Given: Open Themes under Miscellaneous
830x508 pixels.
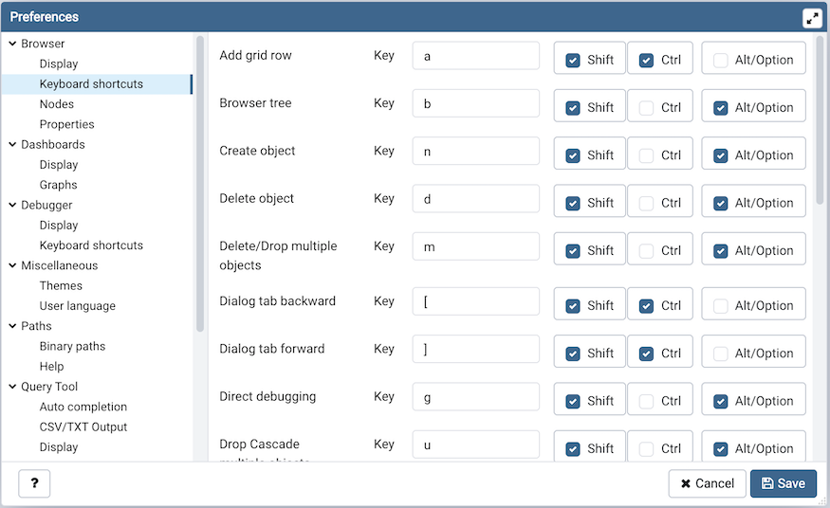Looking at the screenshot, I should coord(61,285).
